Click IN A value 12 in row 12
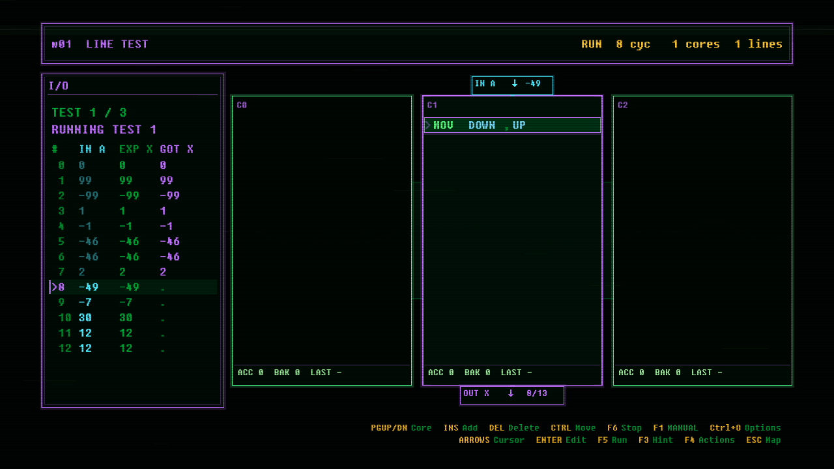This screenshot has height=469, width=834. click(x=85, y=348)
